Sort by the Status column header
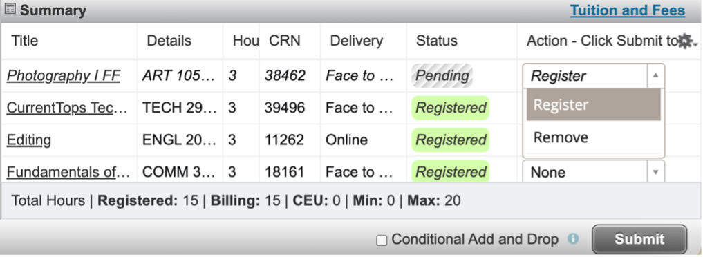Viewport: 703px width, 257px height. pos(437,41)
